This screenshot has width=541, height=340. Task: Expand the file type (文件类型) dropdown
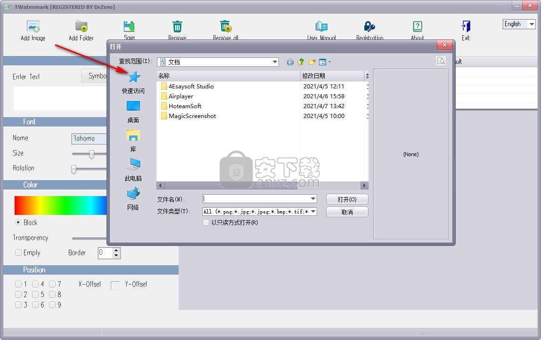tap(313, 211)
